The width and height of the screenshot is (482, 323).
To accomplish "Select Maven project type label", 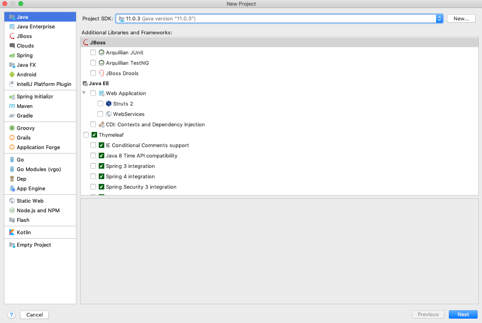I will tap(25, 106).
